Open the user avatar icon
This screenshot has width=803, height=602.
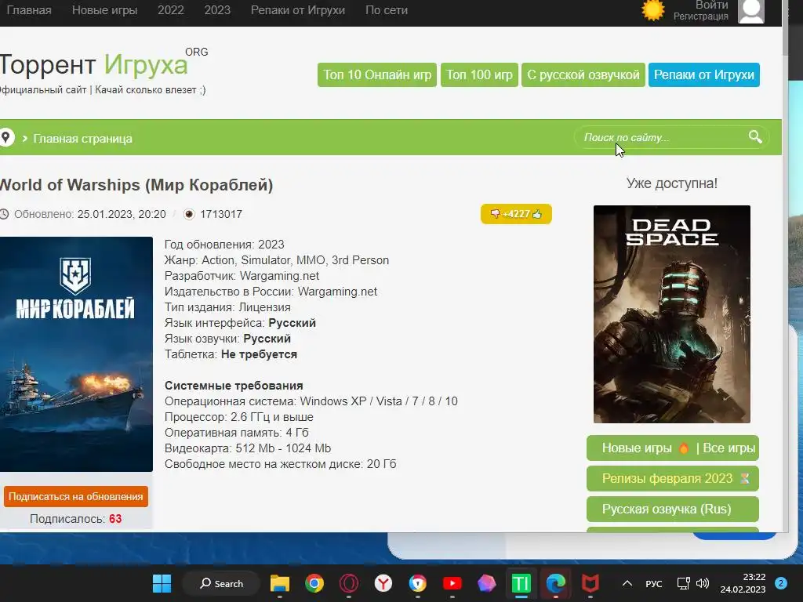(750, 11)
